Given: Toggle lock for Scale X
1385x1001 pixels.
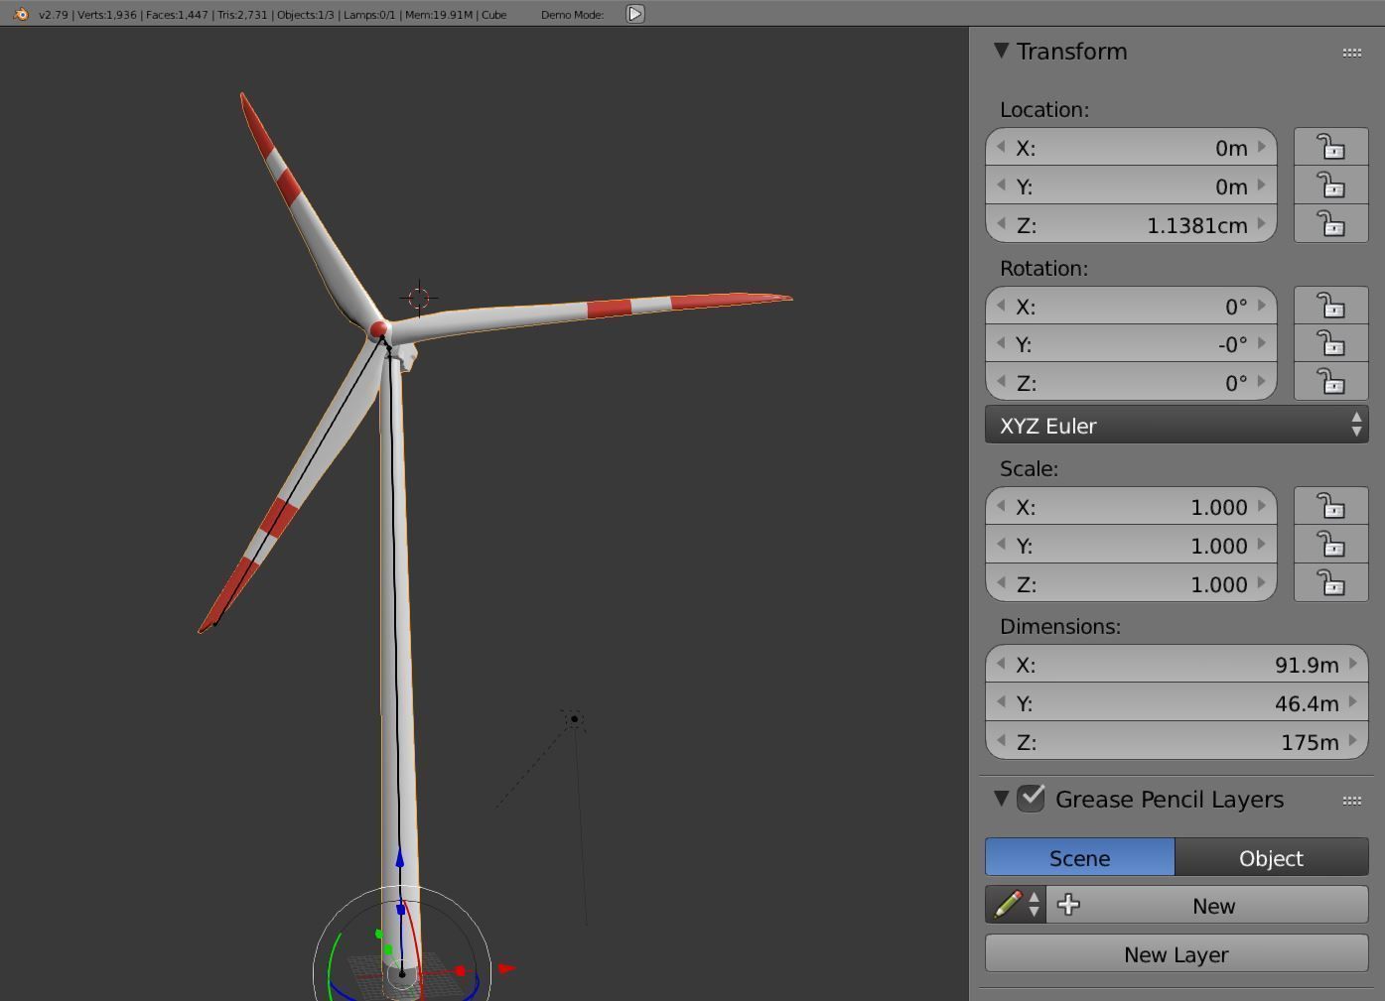Looking at the screenshot, I should point(1331,506).
